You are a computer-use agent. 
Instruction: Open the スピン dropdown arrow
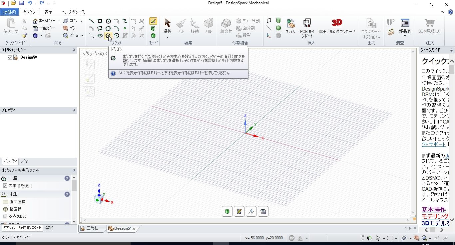[x=81, y=21]
